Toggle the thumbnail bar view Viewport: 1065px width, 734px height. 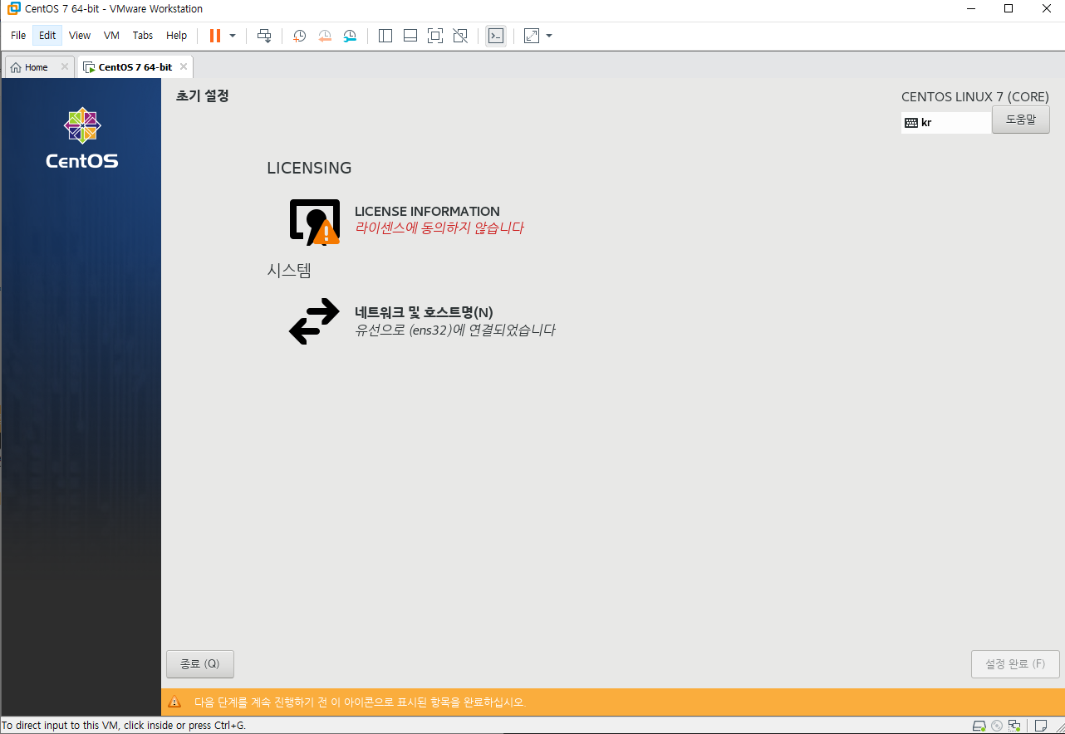(x=410, y=36)
